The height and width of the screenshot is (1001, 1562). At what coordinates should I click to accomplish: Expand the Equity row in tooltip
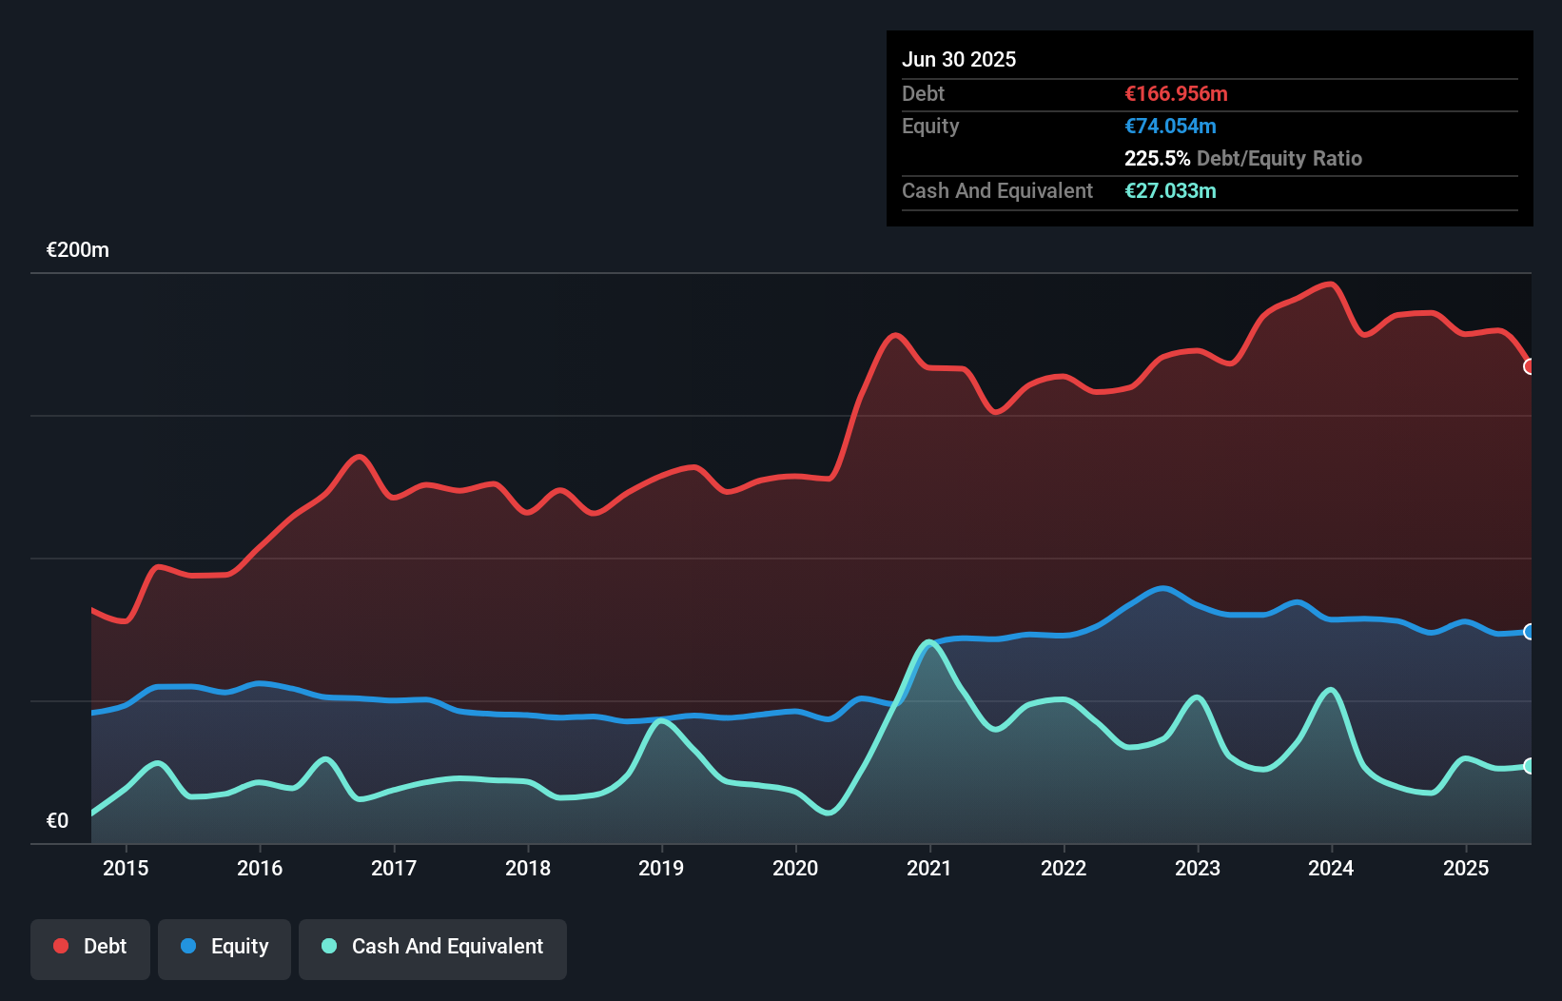click(x=929, y=126)
